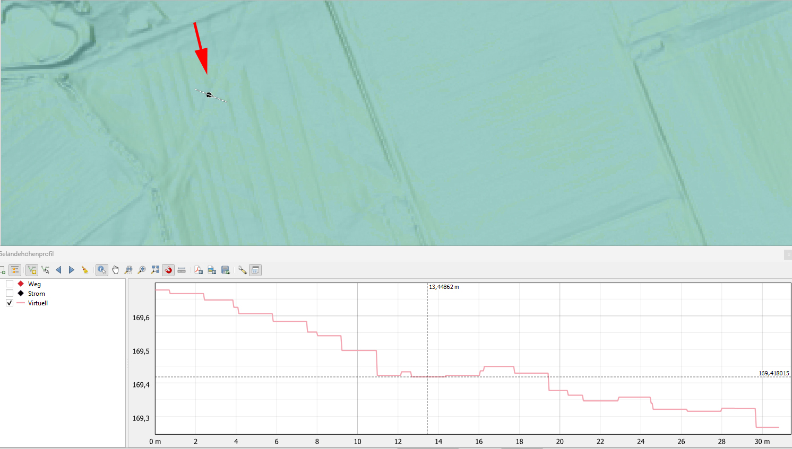Choose zoom X axis tool

(128, 270)
